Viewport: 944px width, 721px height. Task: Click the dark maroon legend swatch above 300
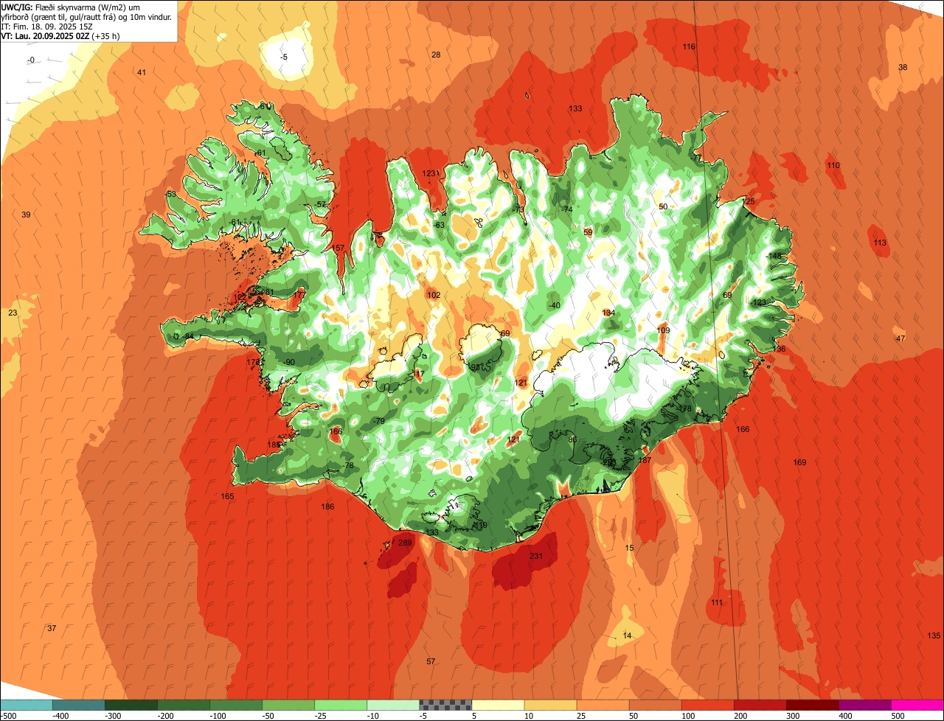[x=813, y=705]
